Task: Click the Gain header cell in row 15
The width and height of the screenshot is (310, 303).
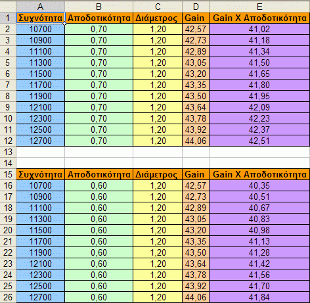Action: [x=196, y=174]
